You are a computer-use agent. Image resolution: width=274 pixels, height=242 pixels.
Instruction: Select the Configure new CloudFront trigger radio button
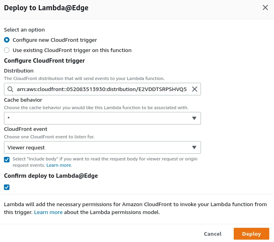click(x=6, y=40)
